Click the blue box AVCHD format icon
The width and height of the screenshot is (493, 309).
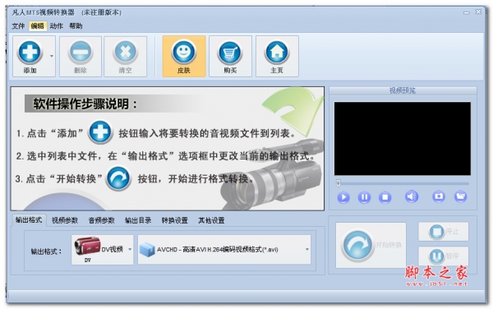pyautogui.click(x=147, y=250)
